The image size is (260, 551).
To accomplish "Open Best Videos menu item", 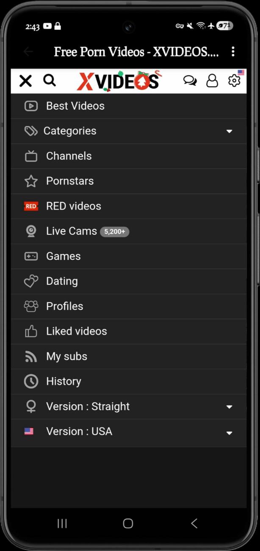I will point(129,106).
